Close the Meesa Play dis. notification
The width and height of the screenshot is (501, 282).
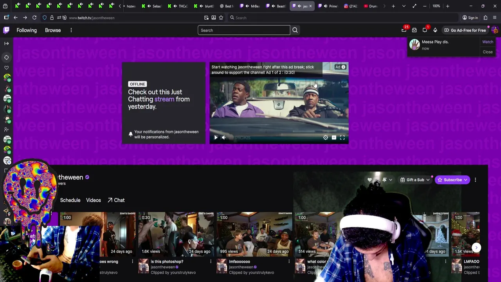tap(488, 52)
